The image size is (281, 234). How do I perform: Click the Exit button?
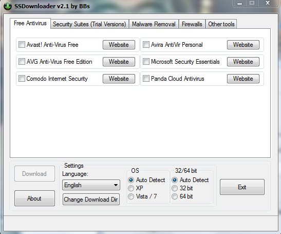[x=242, y=187]
